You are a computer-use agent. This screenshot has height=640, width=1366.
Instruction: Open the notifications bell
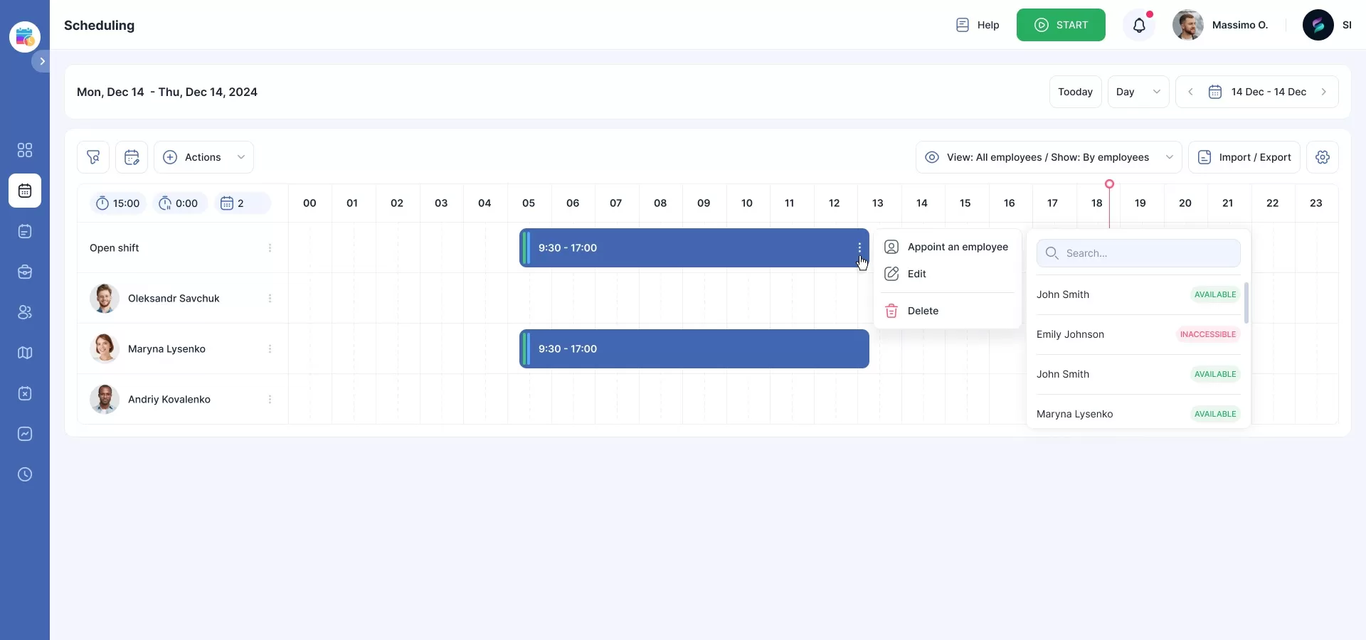pyautogui.click(x=1139, y=26)
